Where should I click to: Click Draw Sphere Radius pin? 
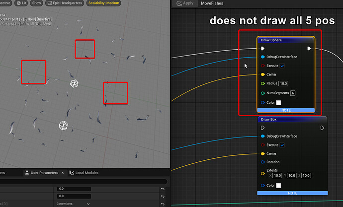[263, 83]
